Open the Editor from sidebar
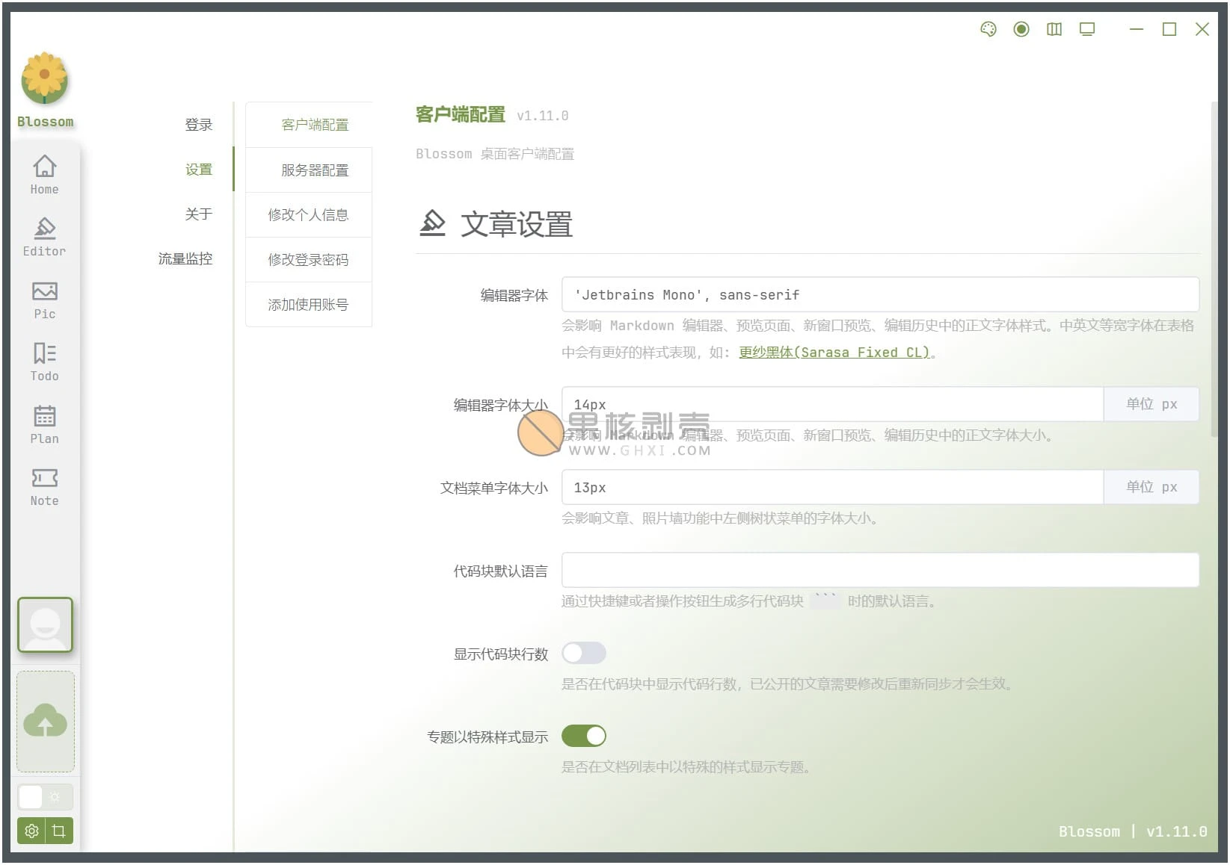This screenshot has height=865, width=1230. pyautogui.click(x=44, y=237)
